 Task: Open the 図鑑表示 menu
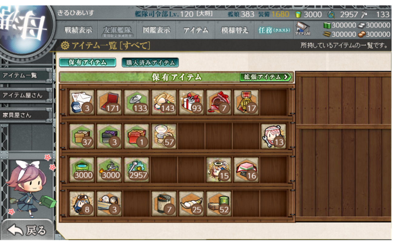pyautogui.click(x=156, y=30)
